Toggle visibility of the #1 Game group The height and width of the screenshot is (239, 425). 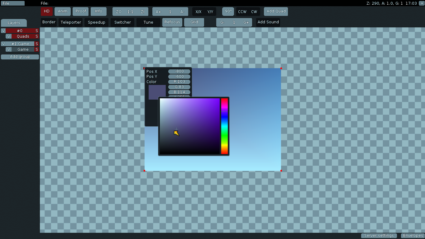[x=3, y=44]
